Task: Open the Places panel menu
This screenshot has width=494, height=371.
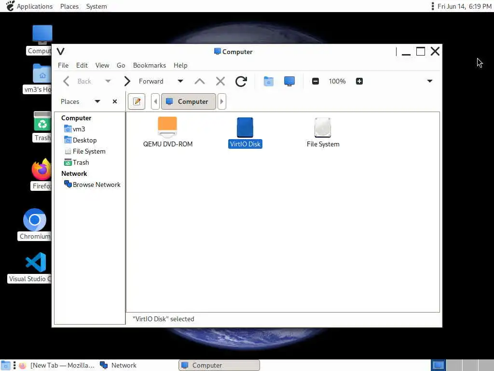Action: click(69, 6)
